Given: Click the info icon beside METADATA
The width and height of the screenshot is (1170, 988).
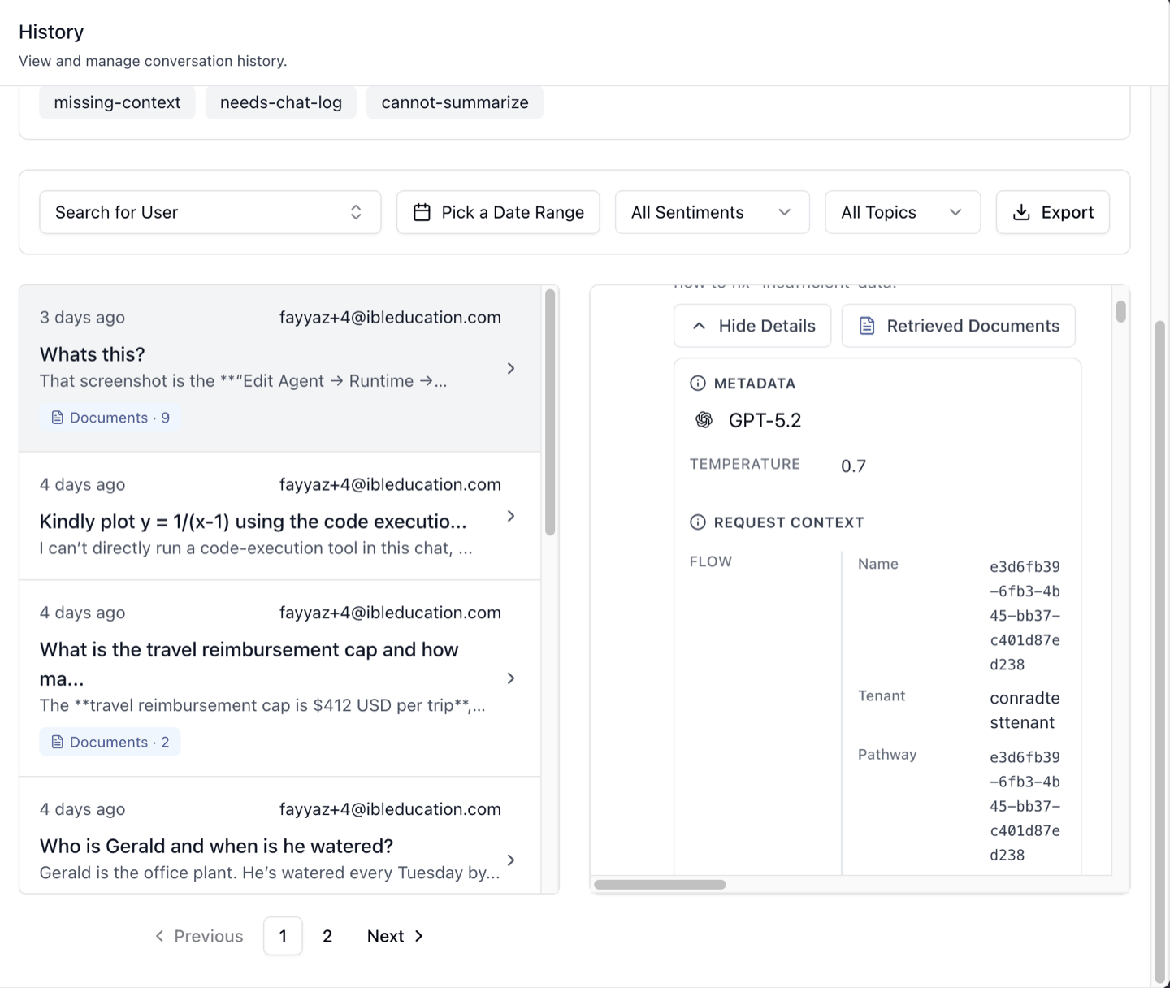Looking at the screenshot, I should 698,383.
